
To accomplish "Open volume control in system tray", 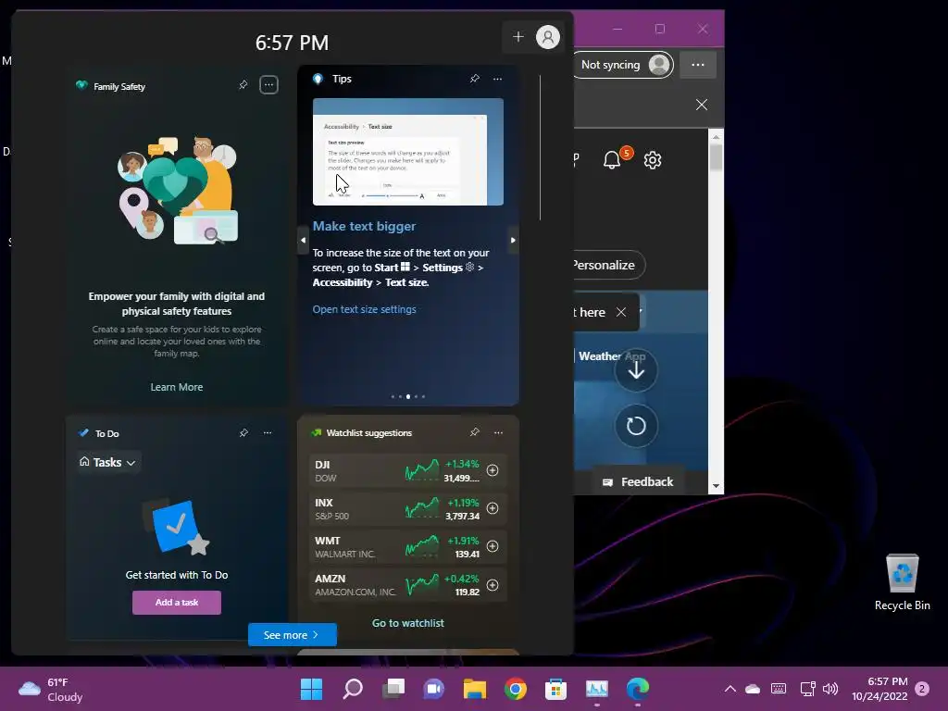I will point(830,689).
